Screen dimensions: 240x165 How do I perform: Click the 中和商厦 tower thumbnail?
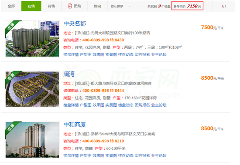pos(32,140)
